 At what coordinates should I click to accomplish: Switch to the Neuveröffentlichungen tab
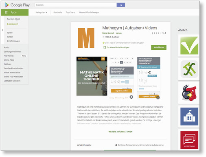pos(89,12)
